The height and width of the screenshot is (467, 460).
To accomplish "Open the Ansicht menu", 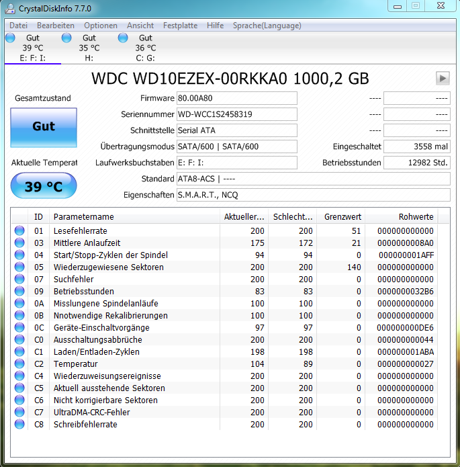I will pos(140,26).
